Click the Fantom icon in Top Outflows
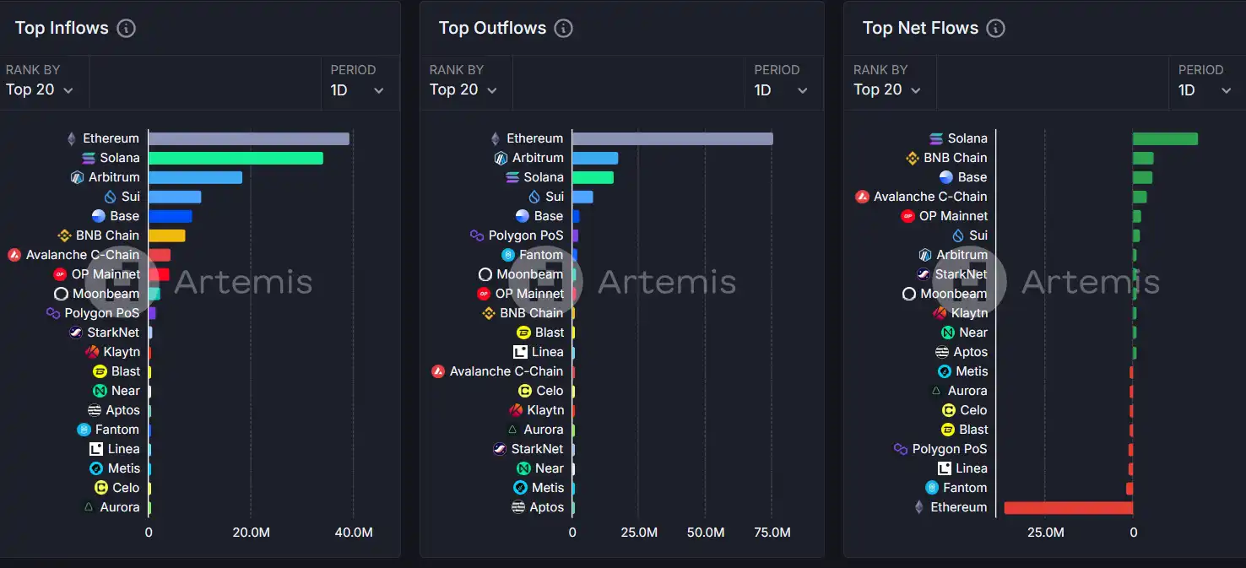Image resolution: width=1246 pixels, height=568 pixels. click(508, 255)
